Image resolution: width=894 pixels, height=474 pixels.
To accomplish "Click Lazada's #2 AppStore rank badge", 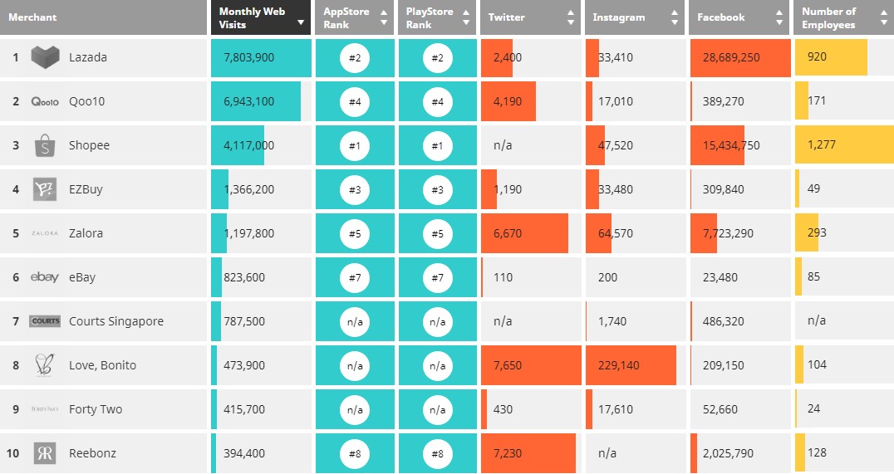I will click(x=355, y=57).
